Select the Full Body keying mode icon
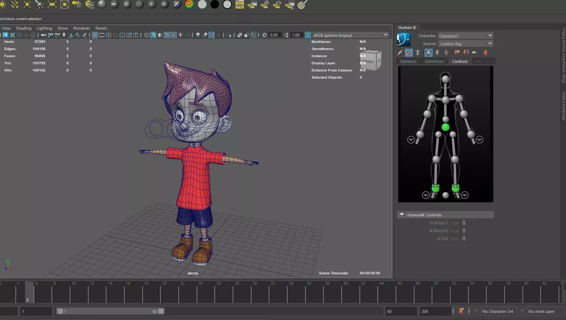 point(428,52)
